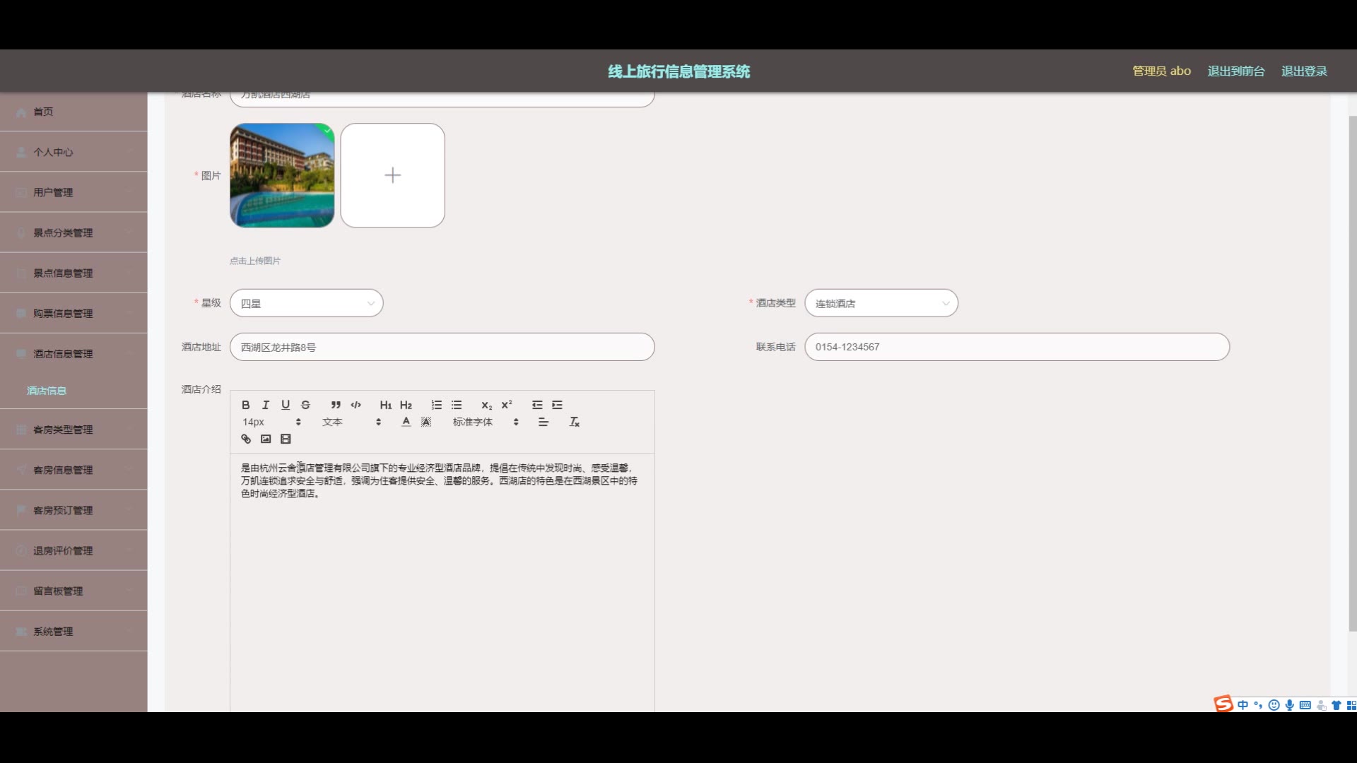Open the 星级 star rating dropdown
The height and width of the screenshot is (763, 1357).
click(x=306, y=303)
